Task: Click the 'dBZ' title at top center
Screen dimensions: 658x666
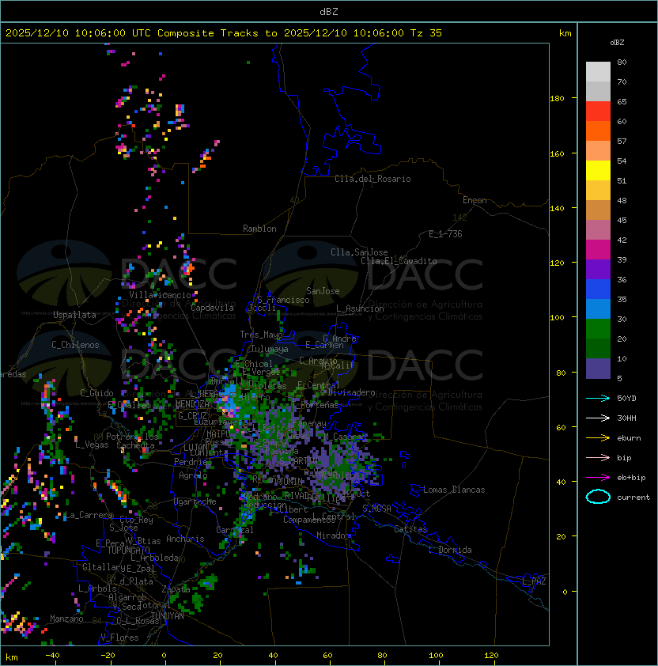Action: (329, 12)
